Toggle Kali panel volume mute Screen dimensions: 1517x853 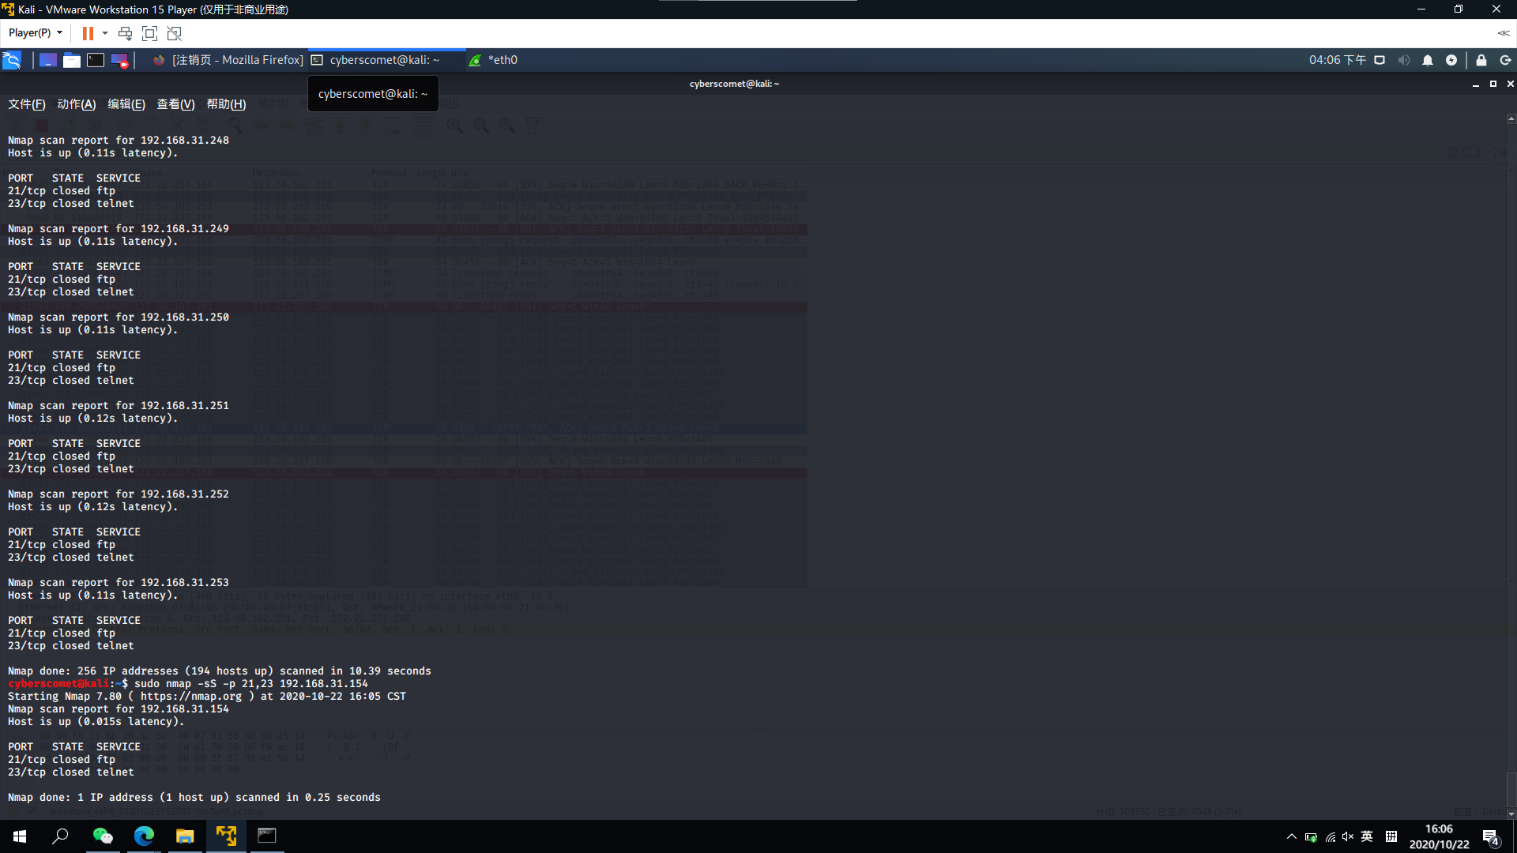click(1404, 60)
